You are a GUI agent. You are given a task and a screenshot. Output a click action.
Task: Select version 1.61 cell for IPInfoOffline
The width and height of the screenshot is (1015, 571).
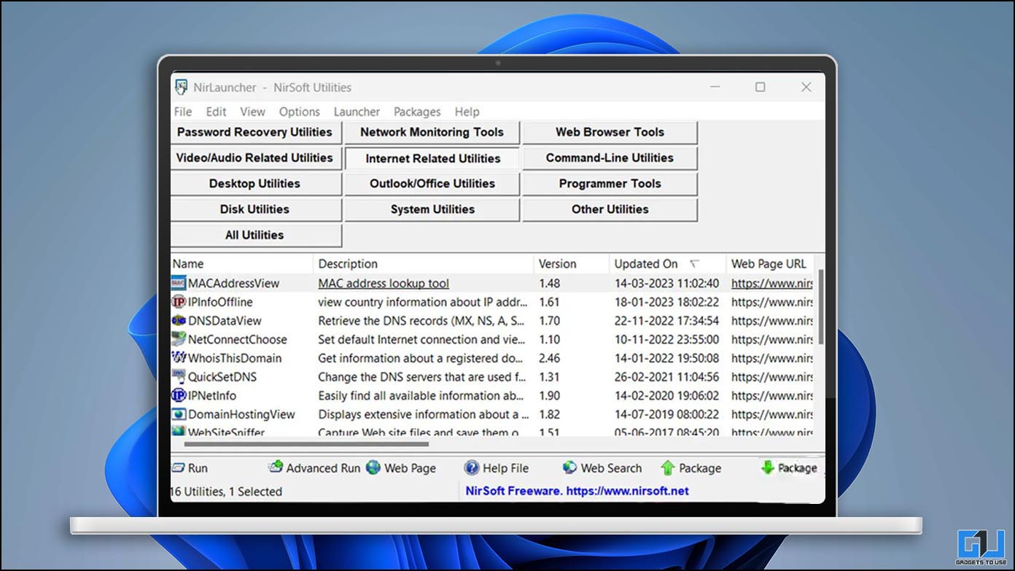[549, 302]
